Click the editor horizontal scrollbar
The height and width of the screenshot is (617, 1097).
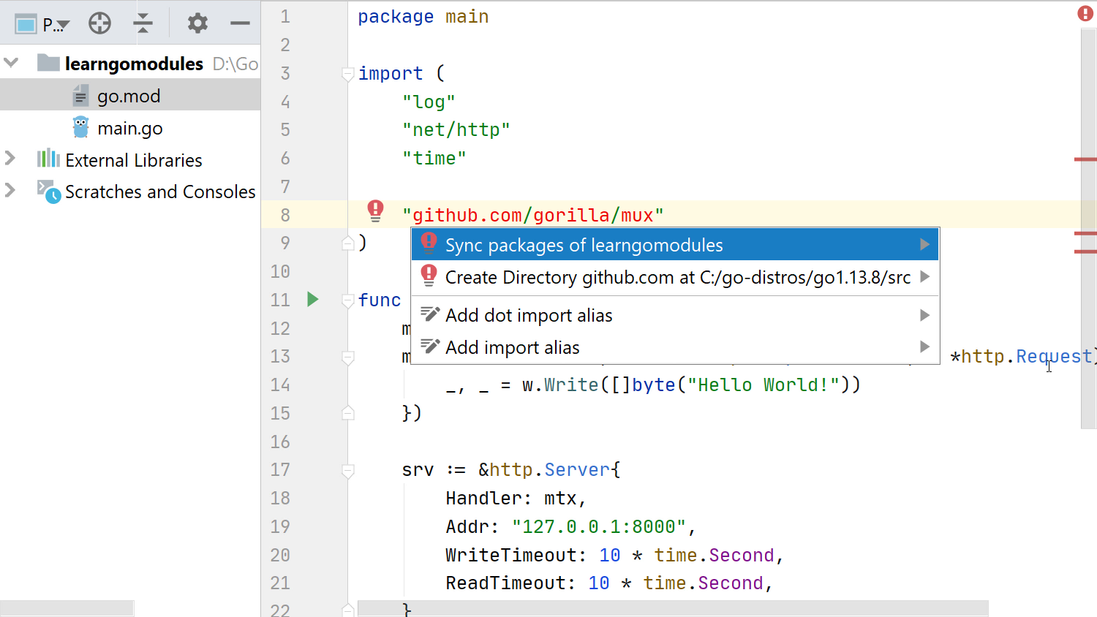[x=673, y=608]
